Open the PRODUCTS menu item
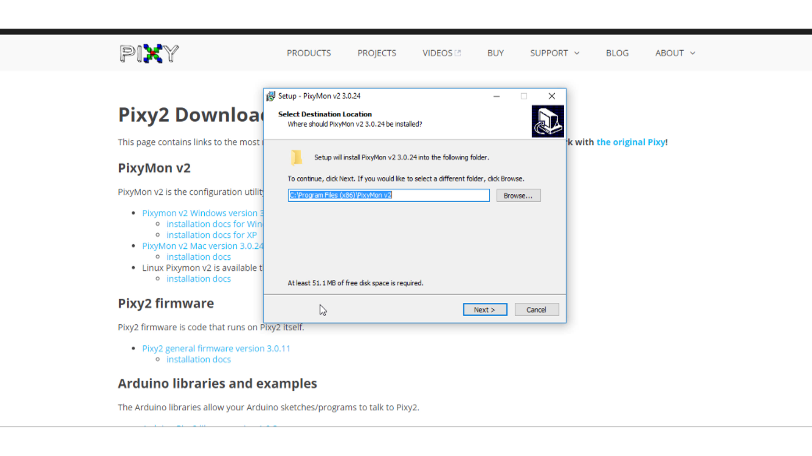Viewport: 812px width, 456px height. coord(309,53)
